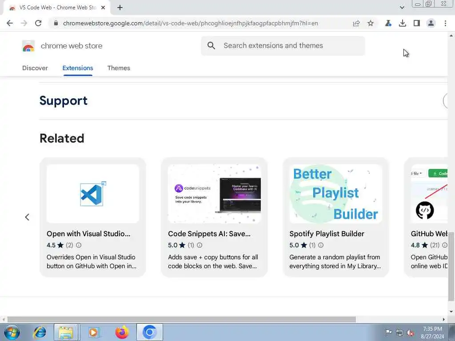
Task: Click the vertical scrollbar thumb
Action: click(451, 267)
